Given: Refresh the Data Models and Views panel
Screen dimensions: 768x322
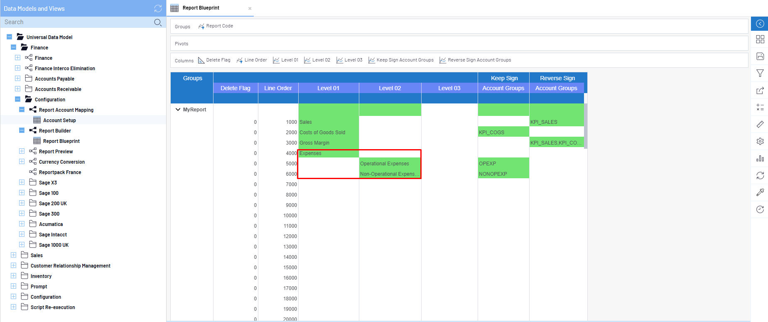Looking at the screenshot, I should coord(158,8).
